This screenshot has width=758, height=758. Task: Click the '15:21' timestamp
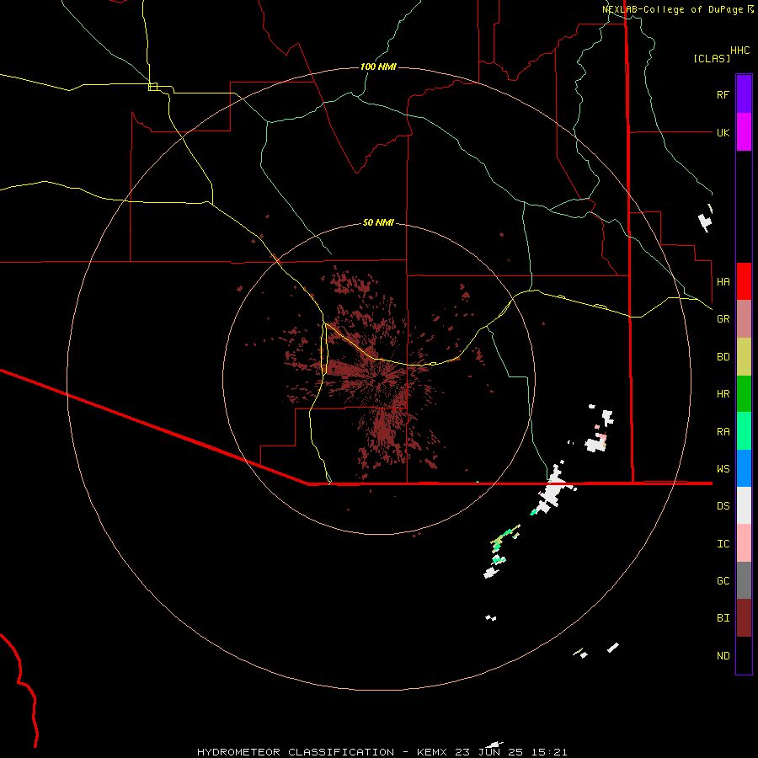pos(551,752)
